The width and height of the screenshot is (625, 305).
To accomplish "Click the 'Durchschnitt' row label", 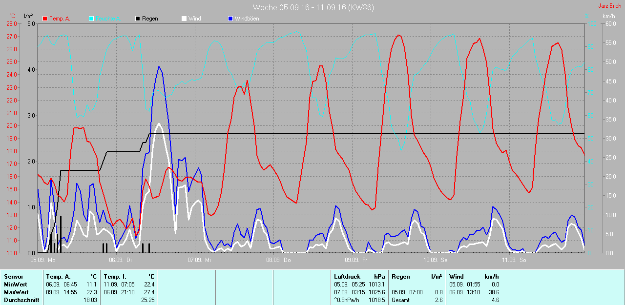I will click(x=21, y=300).
